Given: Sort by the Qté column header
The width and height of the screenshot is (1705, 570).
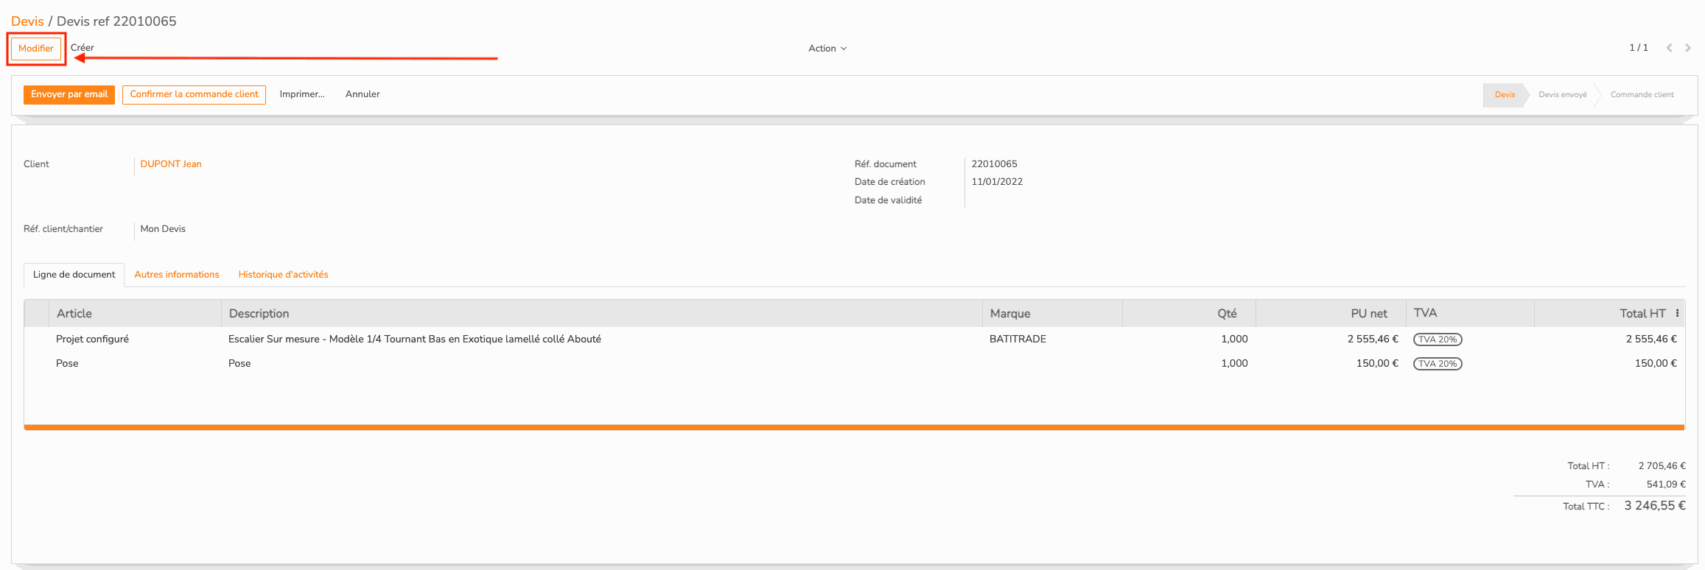Looking at the screenshot, I should [1189, 313].
